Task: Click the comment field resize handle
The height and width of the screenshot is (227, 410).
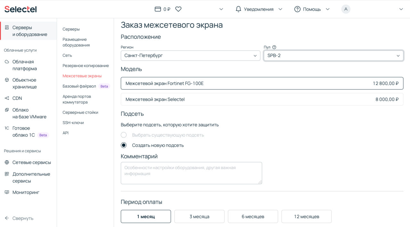Action: point(260,182)
